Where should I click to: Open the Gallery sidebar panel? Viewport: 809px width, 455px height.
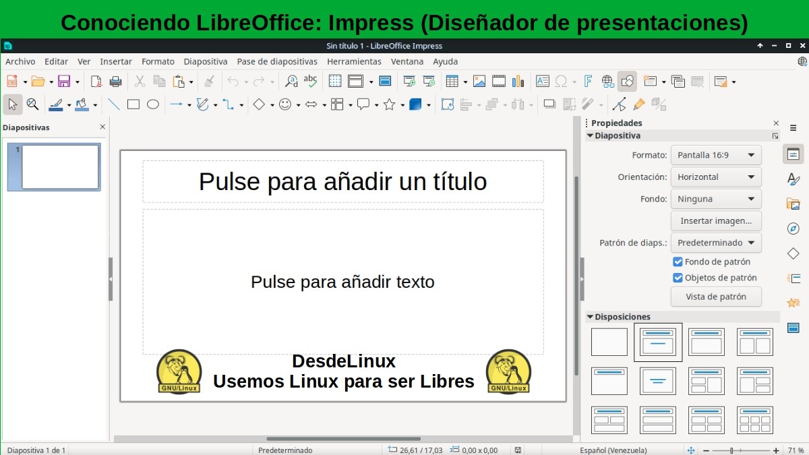(x=793, y=203)
